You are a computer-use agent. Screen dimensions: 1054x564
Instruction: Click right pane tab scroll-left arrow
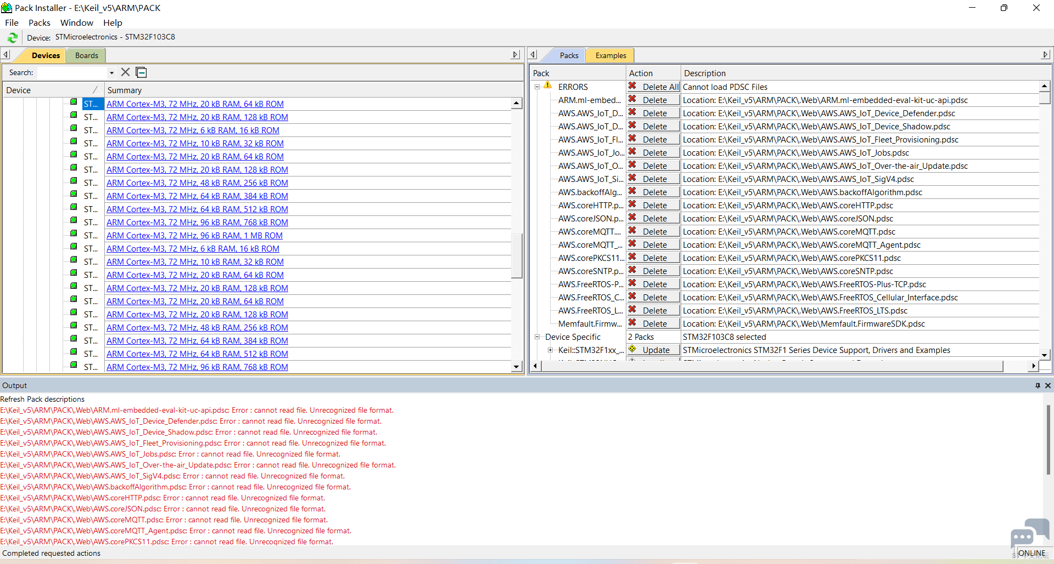[532, 54]
